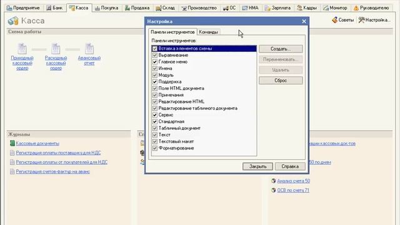Open the Производство tab
Image resolution: width=400 pixels, height=225 pixels.
(x=199, y=8)
